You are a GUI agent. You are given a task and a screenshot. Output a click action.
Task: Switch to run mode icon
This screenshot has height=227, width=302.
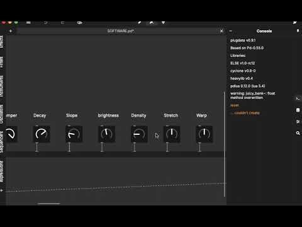[x=151, y=22]
